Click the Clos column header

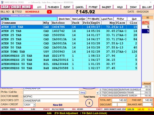coord(132,23)
